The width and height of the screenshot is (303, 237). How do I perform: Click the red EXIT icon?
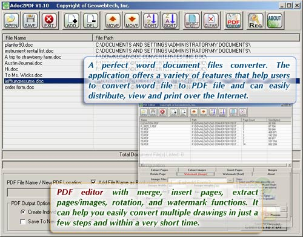(x=49, y=21)
